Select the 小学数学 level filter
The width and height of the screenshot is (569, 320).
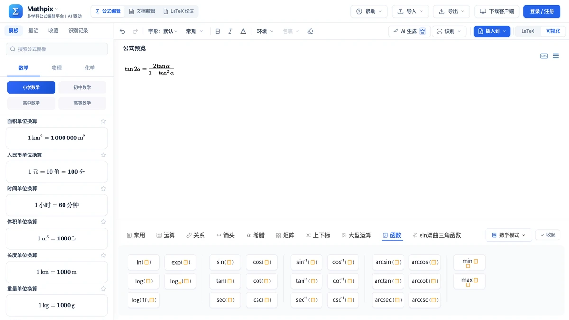(31, 87)
